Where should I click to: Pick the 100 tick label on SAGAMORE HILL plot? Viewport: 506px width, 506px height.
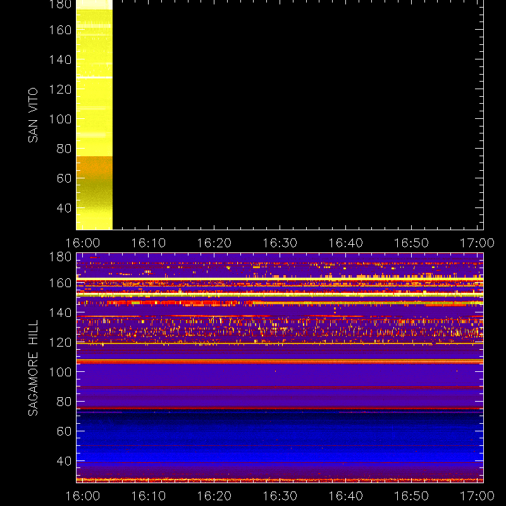click(60, 372)
